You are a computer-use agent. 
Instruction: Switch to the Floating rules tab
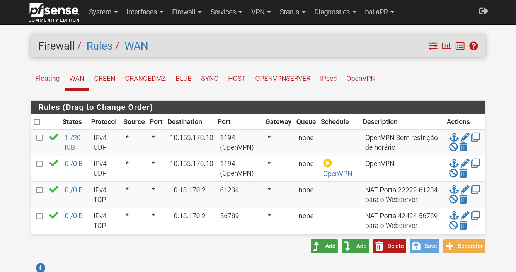[47, 79]
